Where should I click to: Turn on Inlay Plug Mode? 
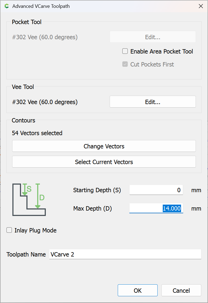pos(9,230)
